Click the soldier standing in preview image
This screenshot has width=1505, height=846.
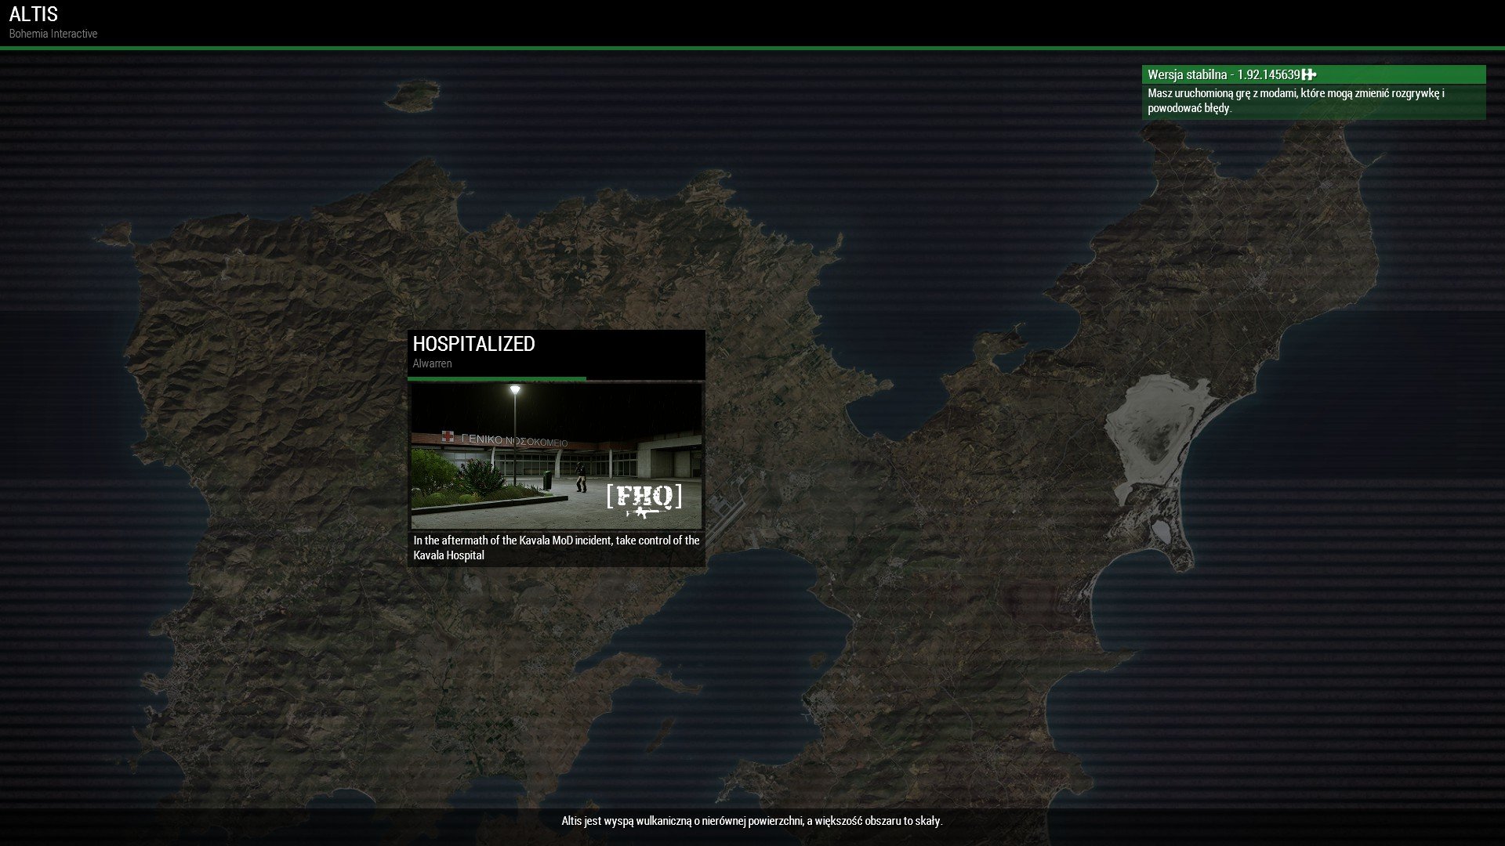coord(580,476)
